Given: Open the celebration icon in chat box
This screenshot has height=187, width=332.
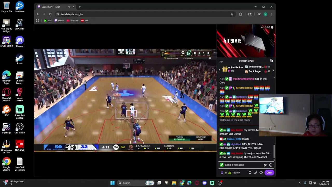Looking at the screenshot, I should (265, 165).
